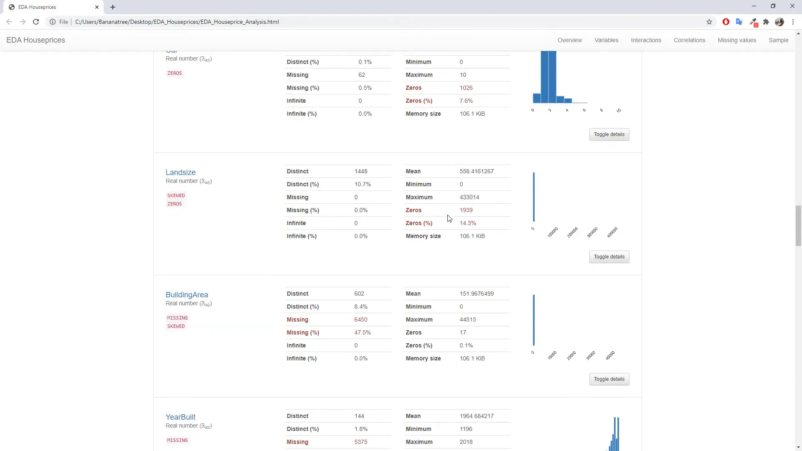Viewport: 802px width, 451px height.
Task: Open the AdBlock extension icon
Action: (x=726, y=22)
